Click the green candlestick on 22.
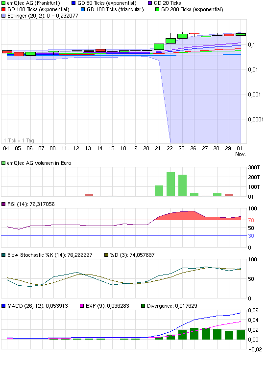Viewport: 267px width, 366px height. (x=170, y=41)
